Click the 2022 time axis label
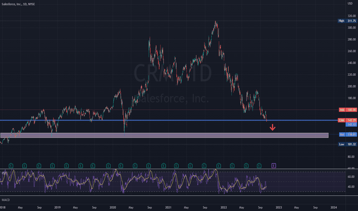The height and width of the screenshot is (211, 358). click(224, 207)
